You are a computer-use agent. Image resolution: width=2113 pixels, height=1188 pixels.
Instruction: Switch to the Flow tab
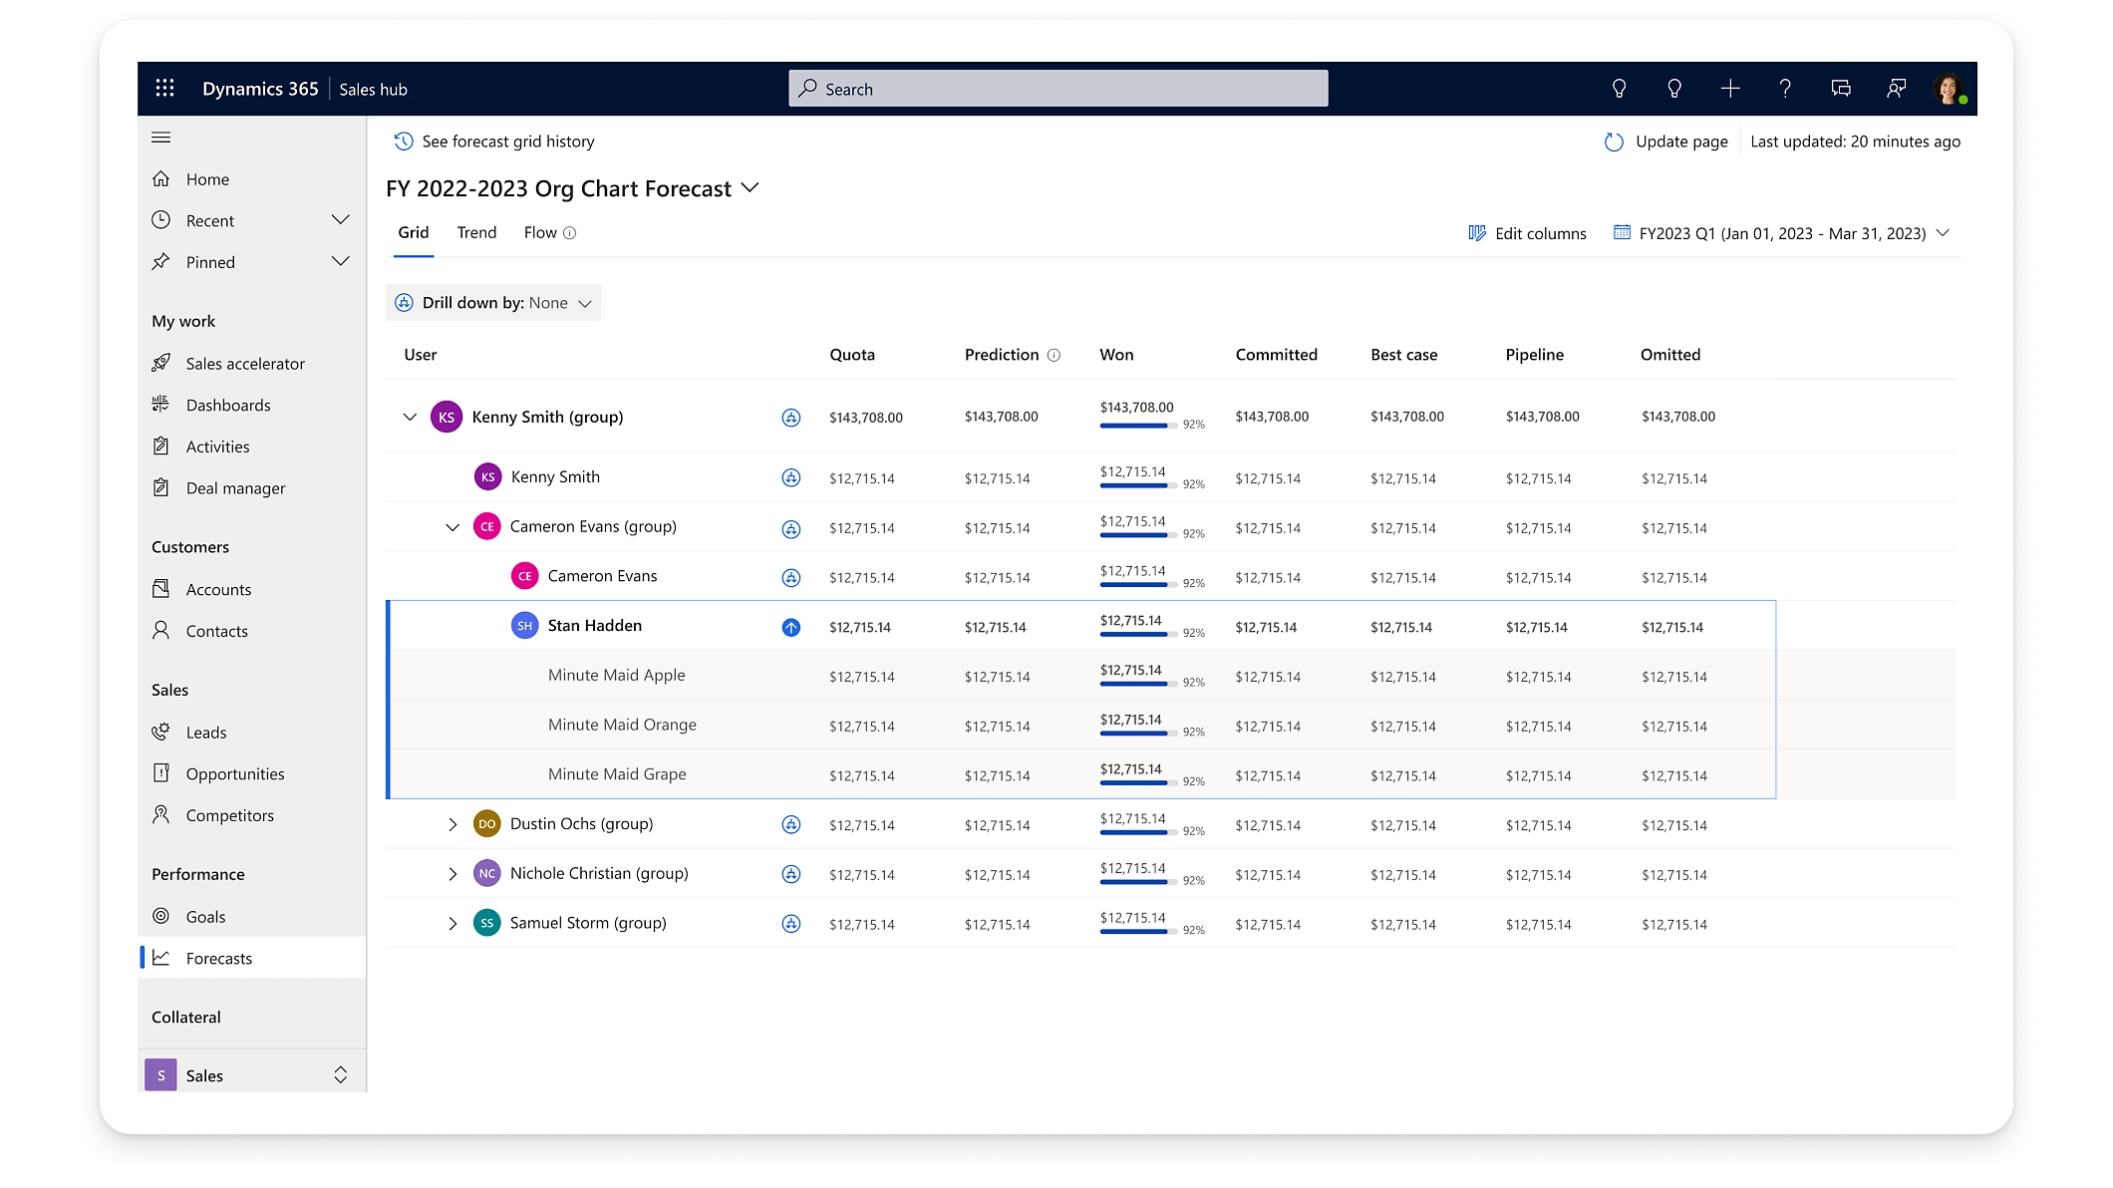coord(540,233)
